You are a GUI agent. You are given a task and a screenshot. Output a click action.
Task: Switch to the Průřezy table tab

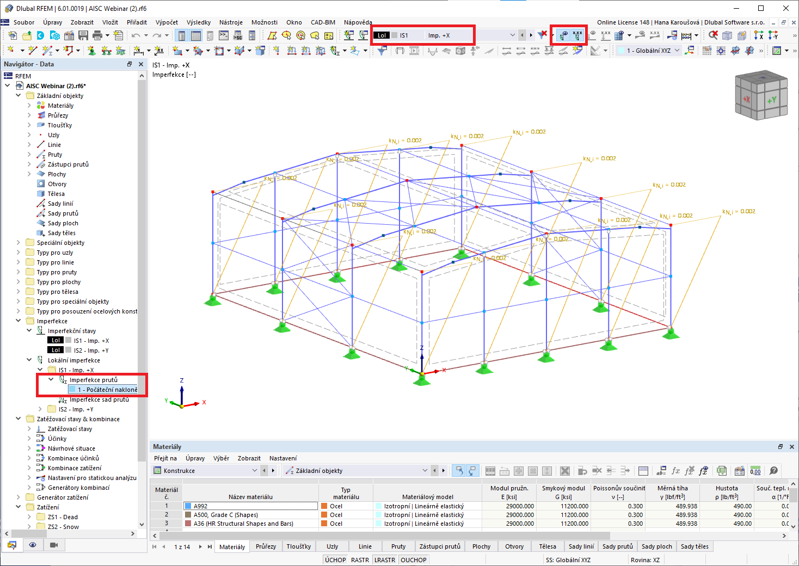[266, 546]
